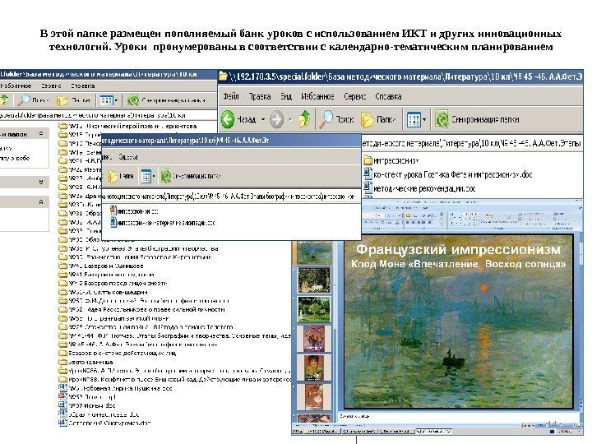Image resolution: width=592 pixels, height=444 pixels.
Task: Click the Французский импрессионизм slide title
Action: [458, 250]
